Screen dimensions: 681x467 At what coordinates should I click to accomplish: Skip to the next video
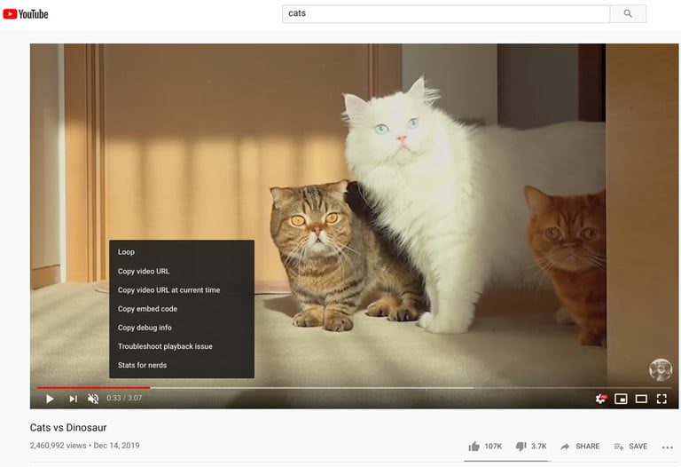pyautogui.click(x=73, y=399)
